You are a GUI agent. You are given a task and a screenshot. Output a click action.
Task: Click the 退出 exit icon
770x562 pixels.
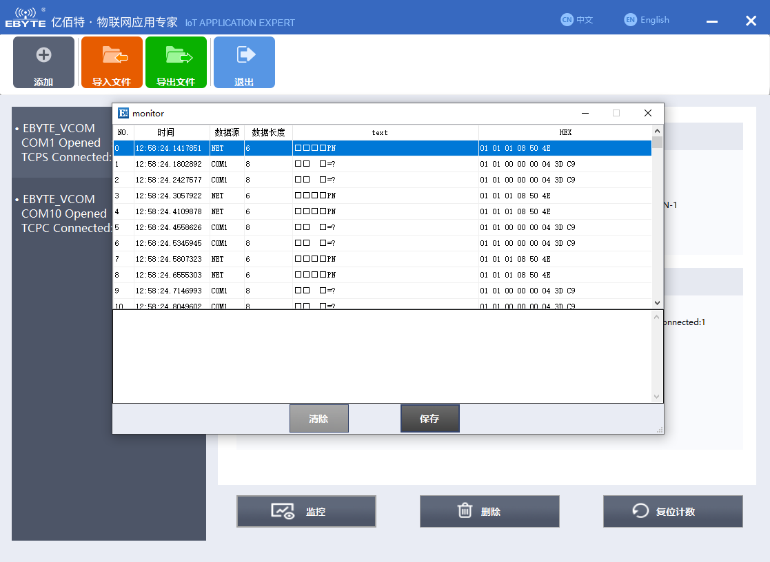coord(244,62)
